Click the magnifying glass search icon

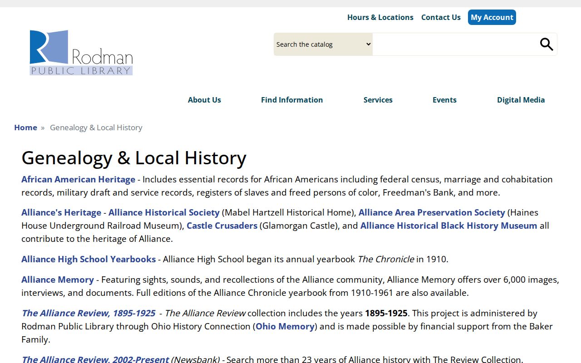coord(547,44)
